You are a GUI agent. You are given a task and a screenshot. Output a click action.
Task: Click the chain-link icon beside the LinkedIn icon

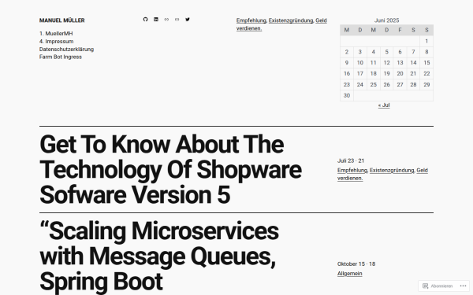(166, 19)
